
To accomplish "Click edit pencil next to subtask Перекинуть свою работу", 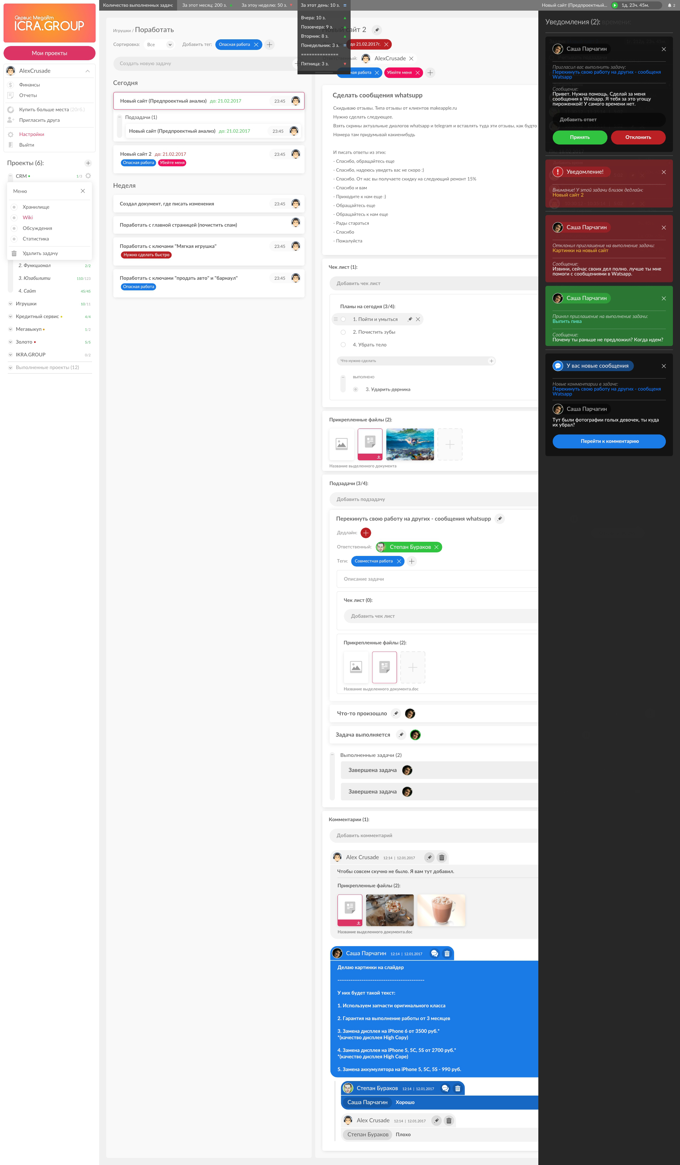I will (500, 519).
